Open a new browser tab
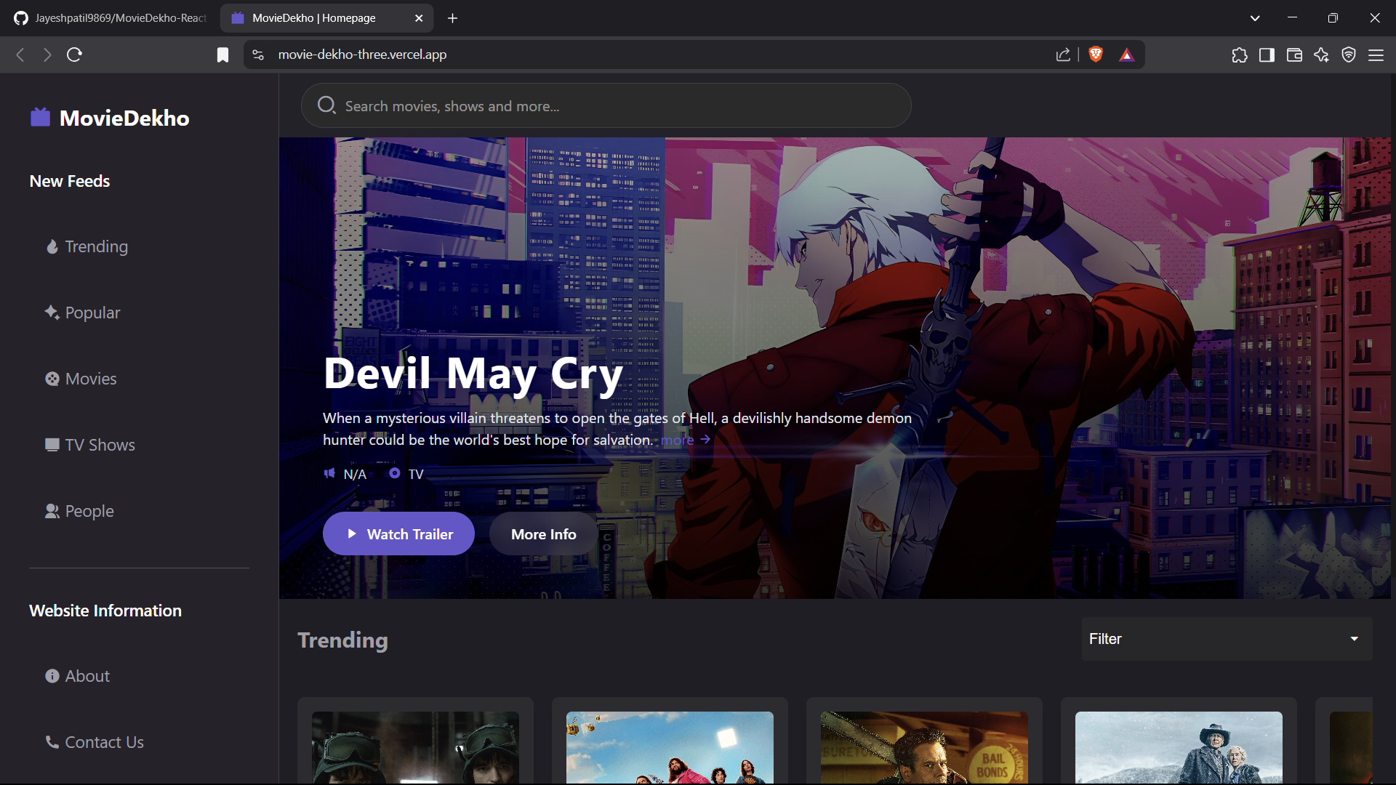 pos(452,18)
